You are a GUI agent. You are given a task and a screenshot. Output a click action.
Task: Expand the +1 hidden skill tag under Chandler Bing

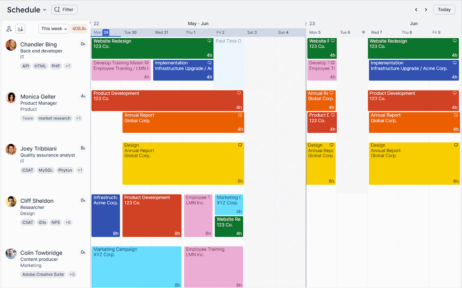tap(68, 66)
